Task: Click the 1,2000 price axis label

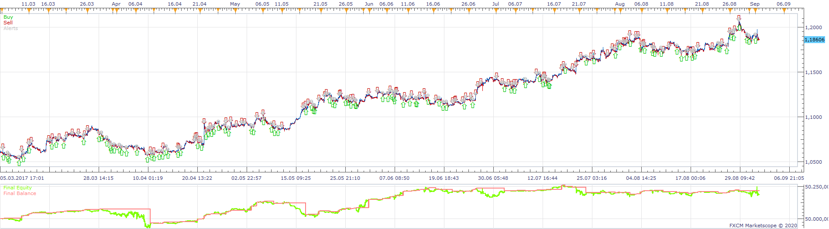Action: [x=813, y=27]
